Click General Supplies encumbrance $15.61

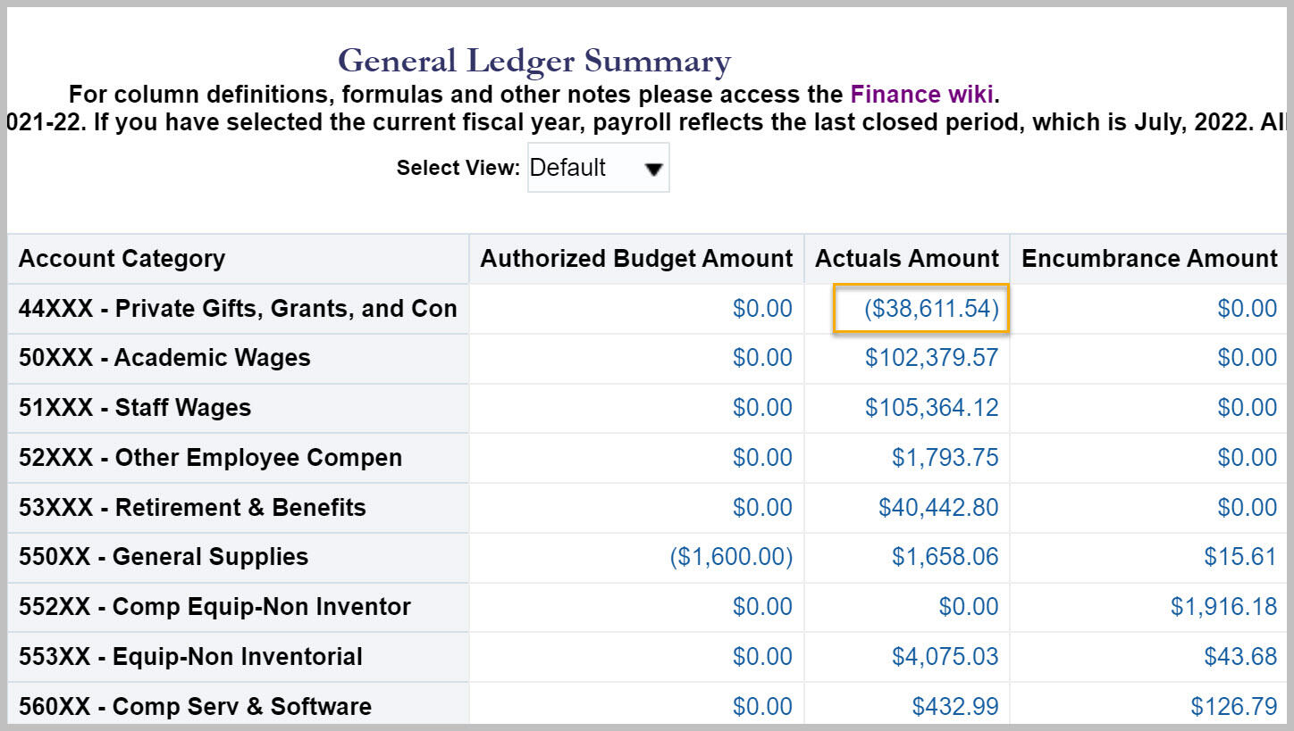pyautogui.click(x=1240, y=557)
